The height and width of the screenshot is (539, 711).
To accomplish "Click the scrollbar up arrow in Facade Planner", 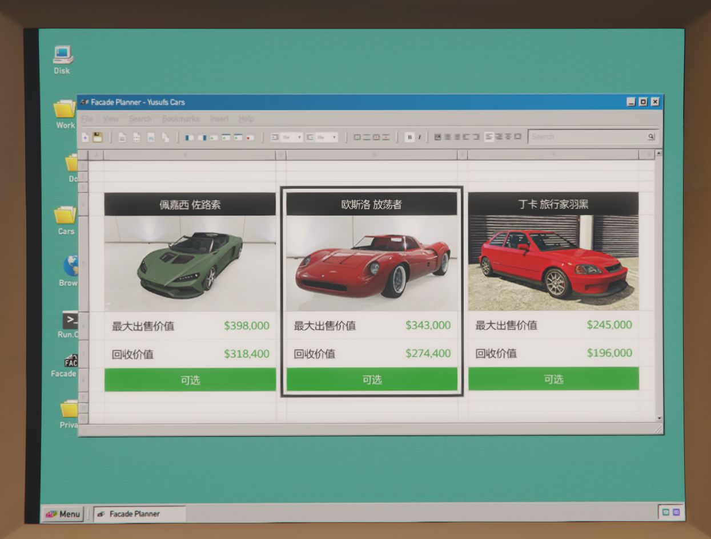I will [660, 153].
